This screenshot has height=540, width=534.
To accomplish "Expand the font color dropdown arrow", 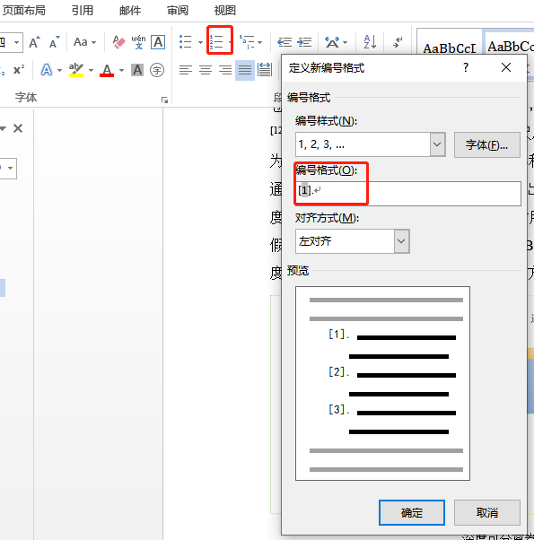I will pos(121,70).
